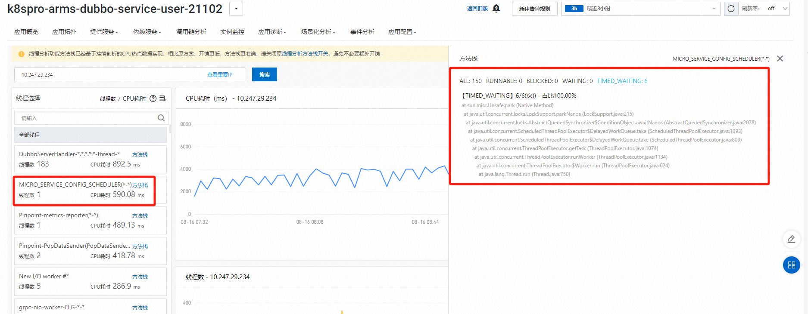Expand the 场景化分析 menu

318,32
